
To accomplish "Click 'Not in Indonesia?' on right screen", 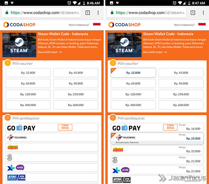I will coord(184,25).
